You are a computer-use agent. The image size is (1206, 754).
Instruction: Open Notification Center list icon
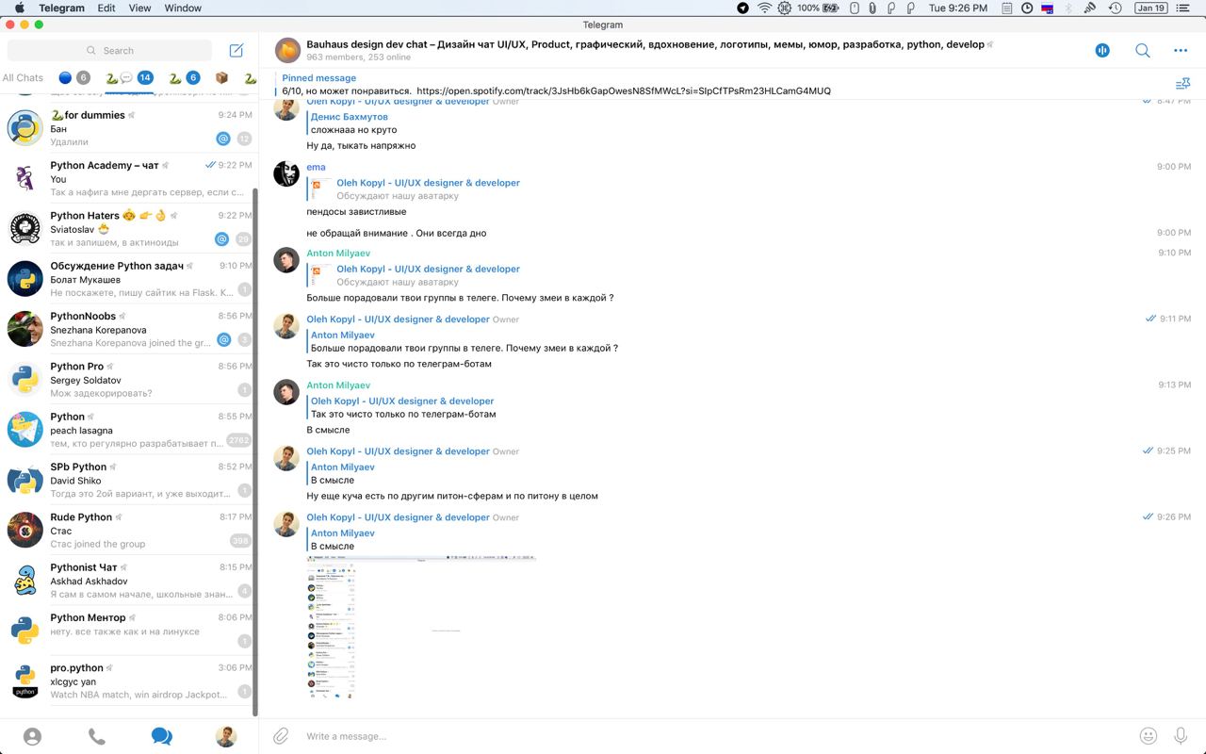coord(1185,8)
